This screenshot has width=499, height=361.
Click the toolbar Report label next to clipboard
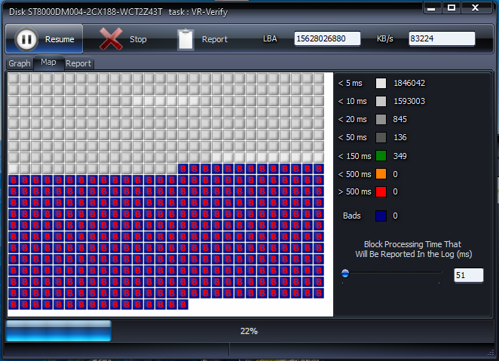pyautogui.click(x=215, y=39)
